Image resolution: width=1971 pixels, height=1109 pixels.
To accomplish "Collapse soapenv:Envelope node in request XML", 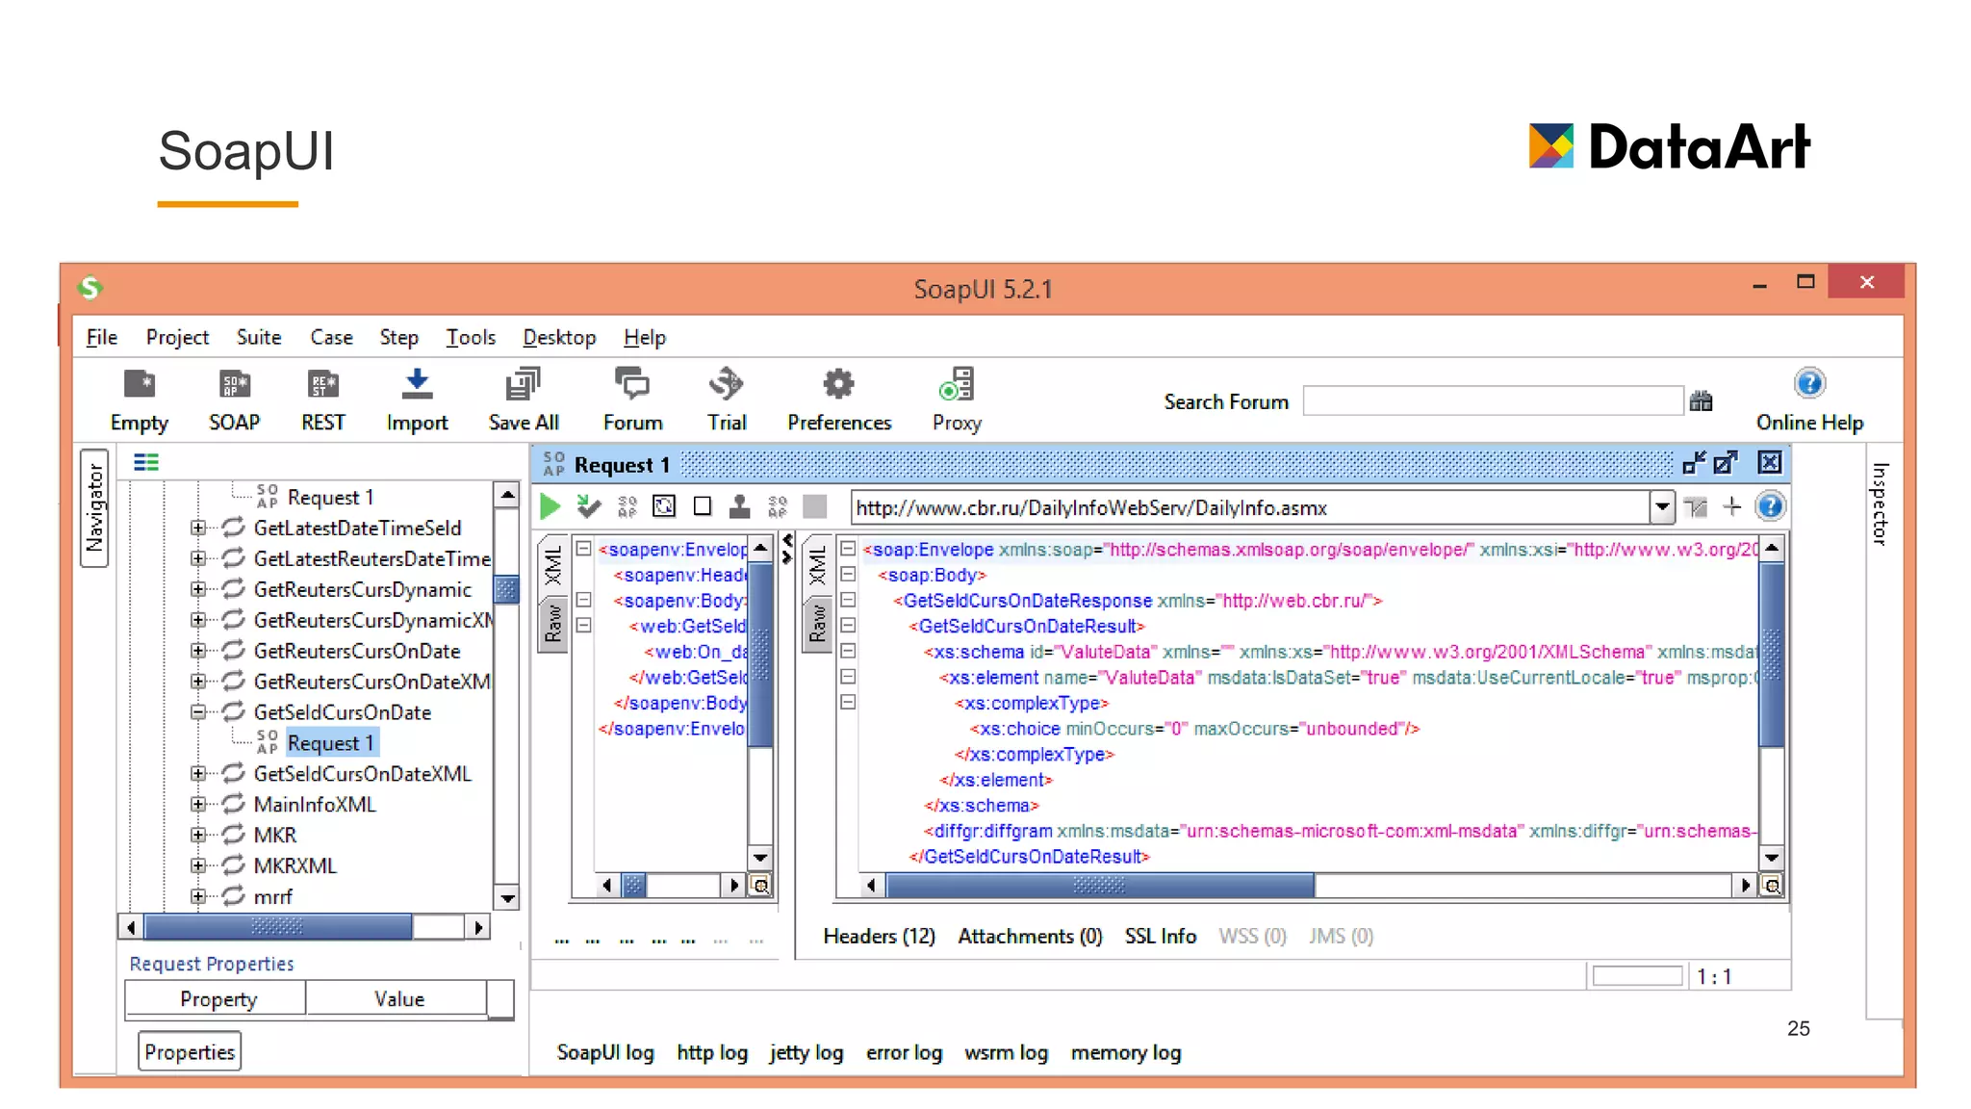I will 583,549.
